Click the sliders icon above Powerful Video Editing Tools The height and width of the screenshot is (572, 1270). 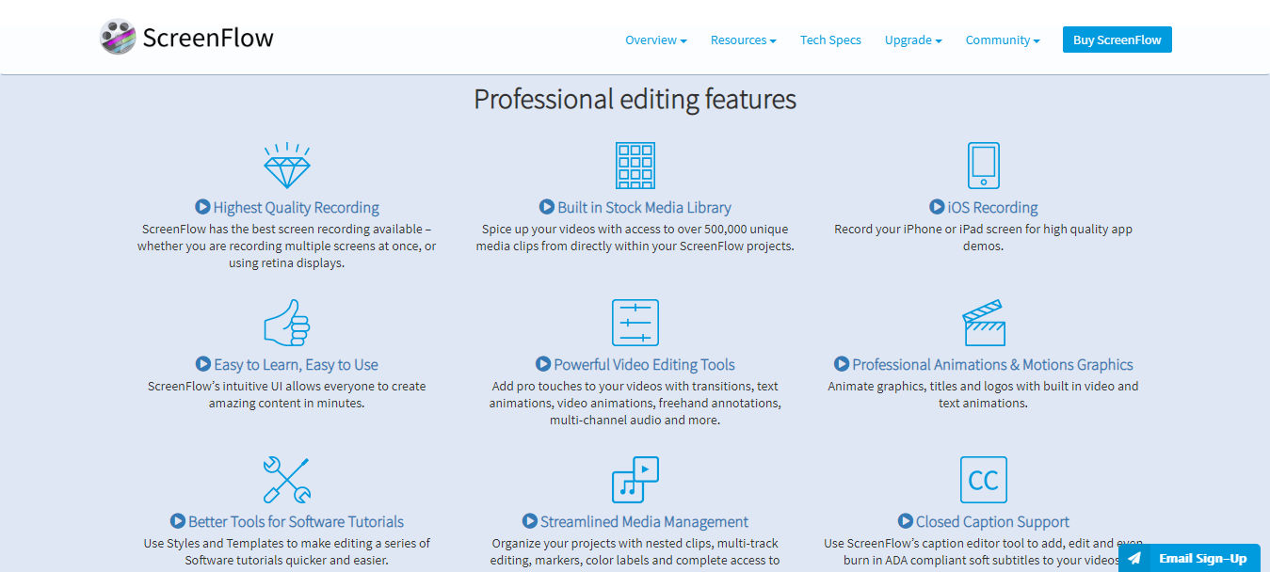tap(635, 323)
